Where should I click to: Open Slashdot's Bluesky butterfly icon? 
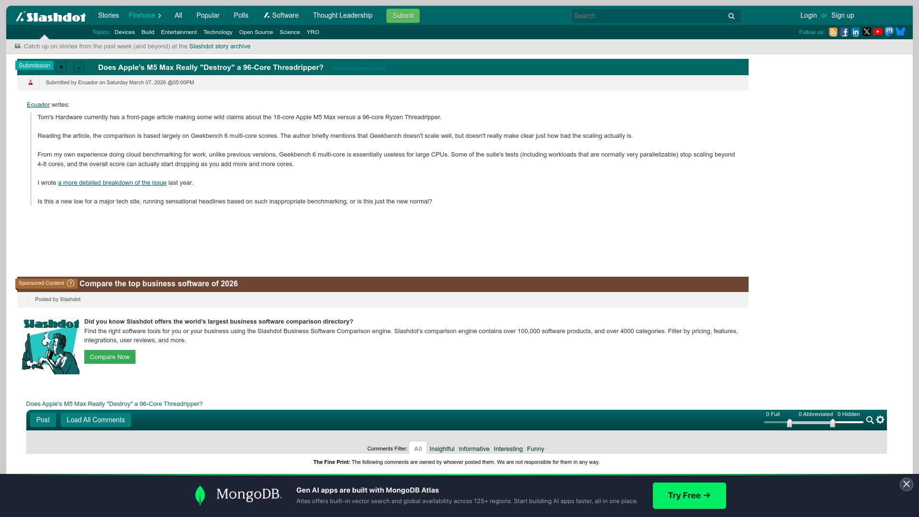900,32
